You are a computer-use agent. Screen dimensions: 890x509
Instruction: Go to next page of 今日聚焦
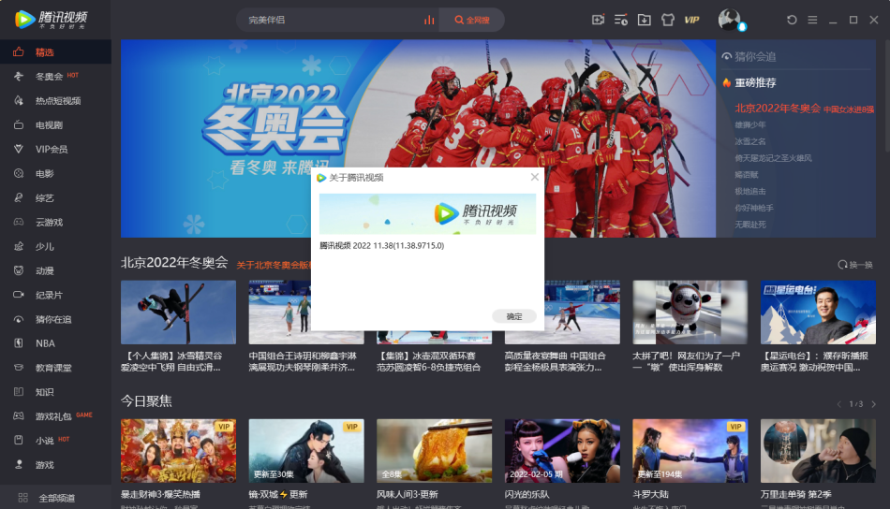click(873, 404)
